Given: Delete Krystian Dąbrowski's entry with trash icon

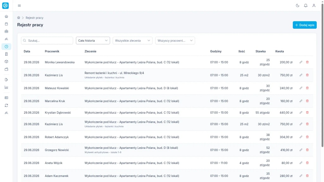Looking at the screenshot, I should 307,112.
